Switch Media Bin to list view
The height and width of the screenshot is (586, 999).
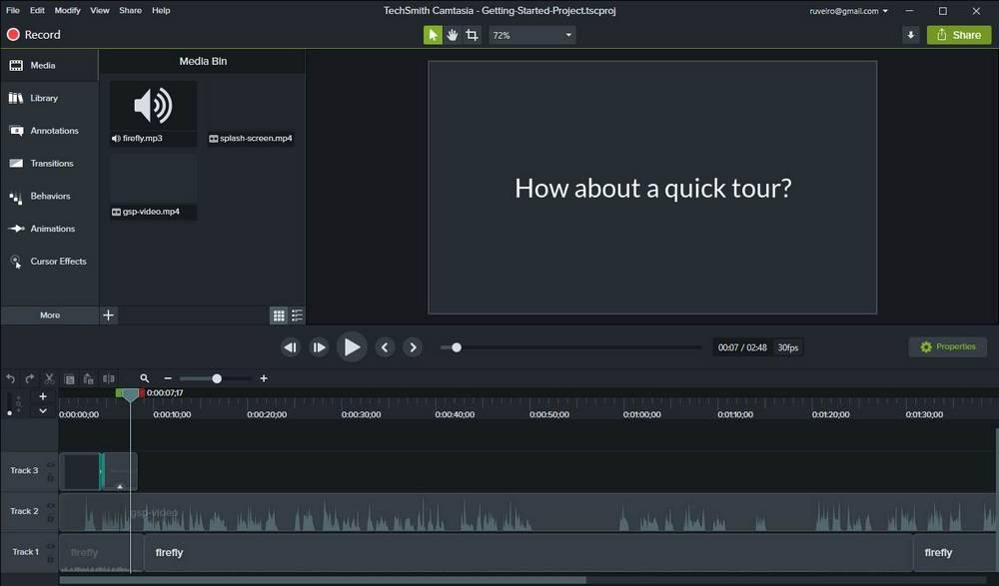[297, 315]
